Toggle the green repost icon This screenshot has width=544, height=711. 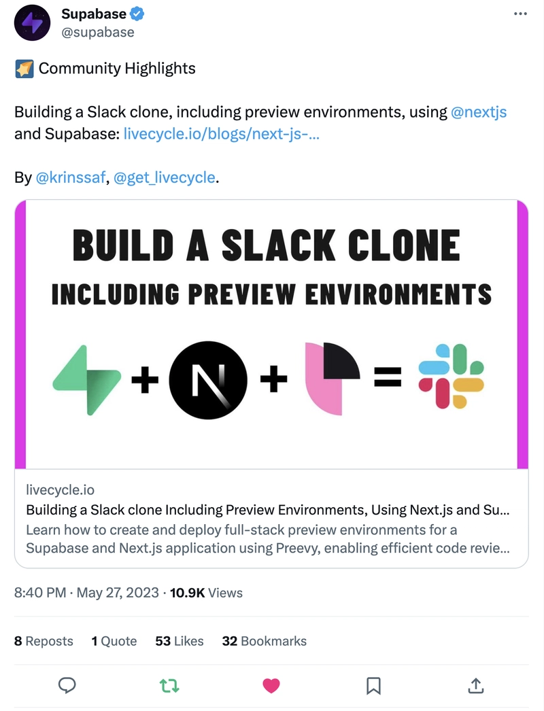tap(169, 686)
